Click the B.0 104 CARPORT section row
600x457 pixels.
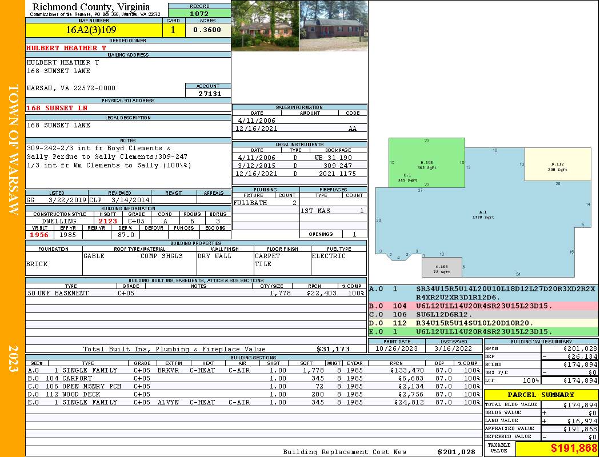click(x=254, y=378)
